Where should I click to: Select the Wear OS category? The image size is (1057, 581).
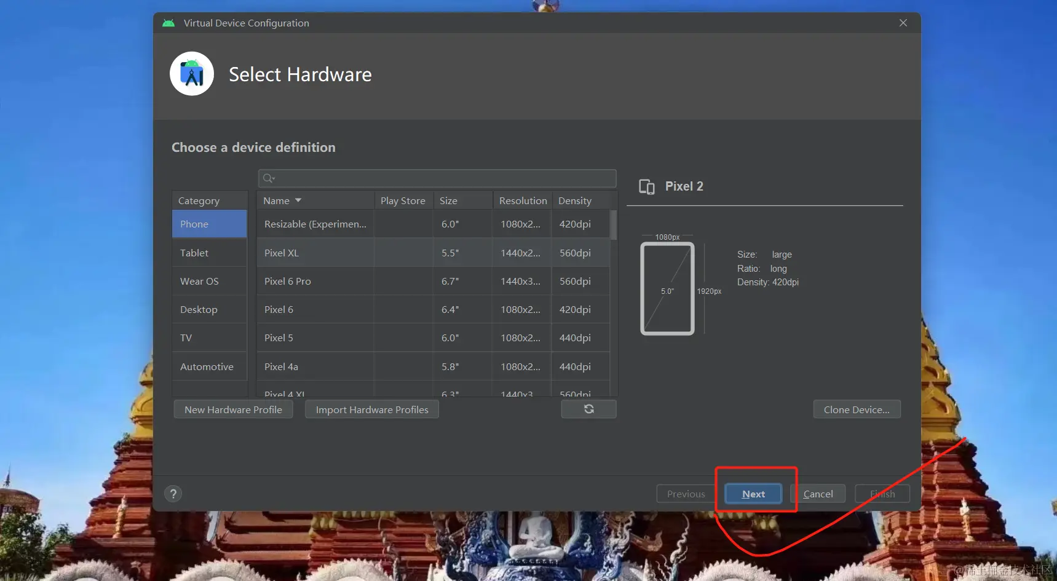click(x=210, y=281)
